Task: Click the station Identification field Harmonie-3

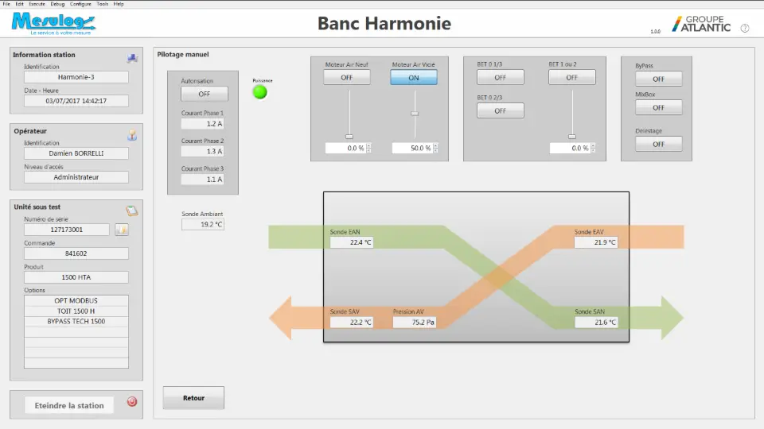Action: click(x=76, y=77)
